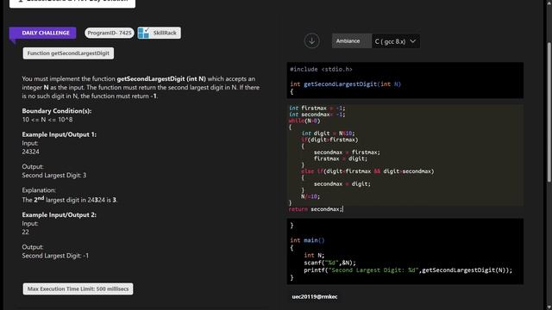Click the SkillRack logo badge
The height and width of the screenshot is (310, 552).
click(159, 33)
